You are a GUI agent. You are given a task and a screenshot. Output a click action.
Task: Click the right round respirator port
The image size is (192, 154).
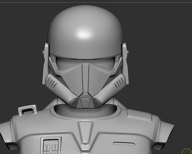97,103
